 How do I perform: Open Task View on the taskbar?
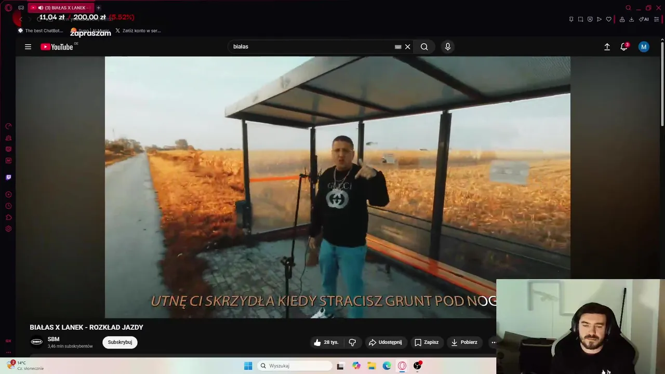[x=340, y=366]
